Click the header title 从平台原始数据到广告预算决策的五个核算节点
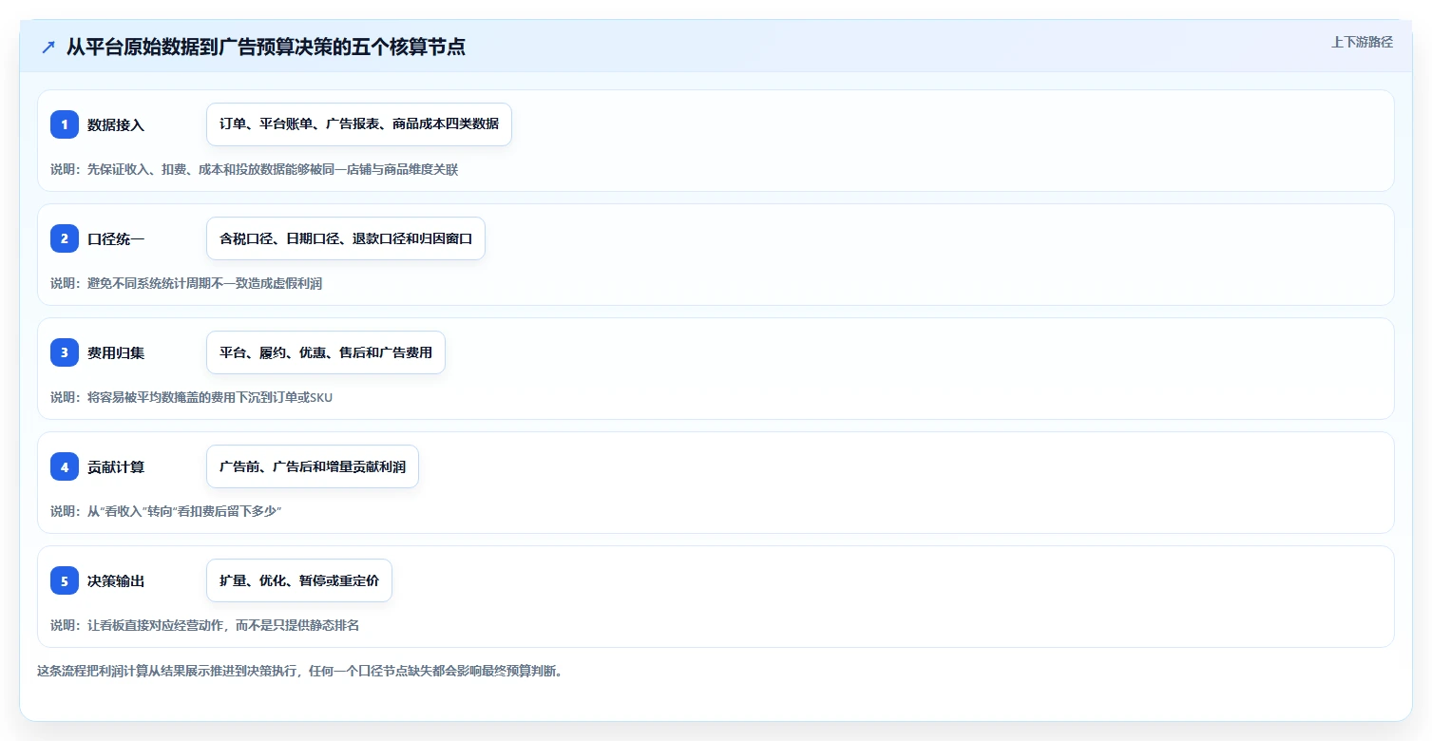Viewport: 1432px width, 741px height. [266, 47]
